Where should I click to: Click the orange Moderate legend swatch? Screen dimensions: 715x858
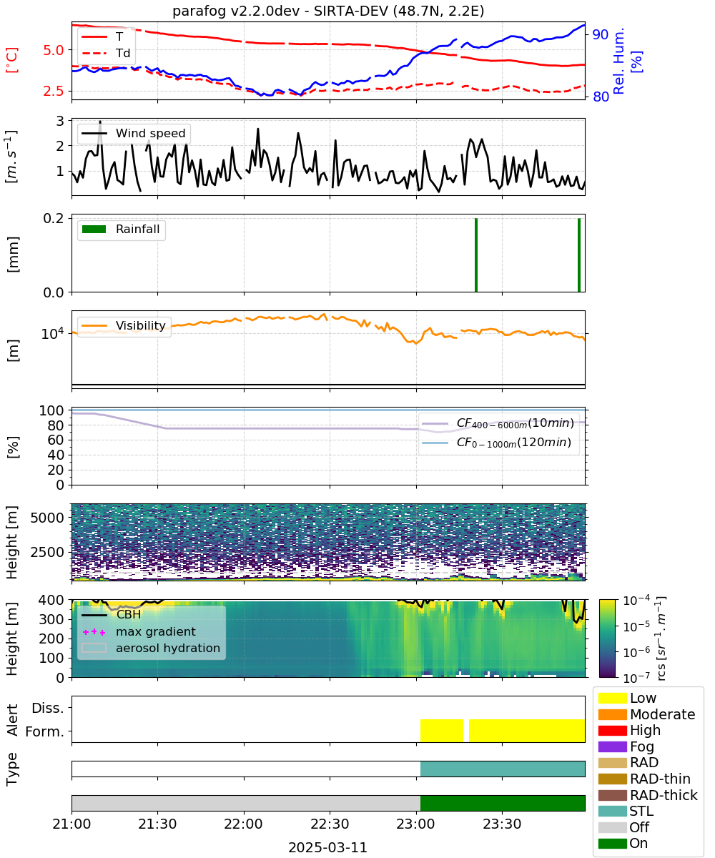pyautogui.click(x=612, y=714)
